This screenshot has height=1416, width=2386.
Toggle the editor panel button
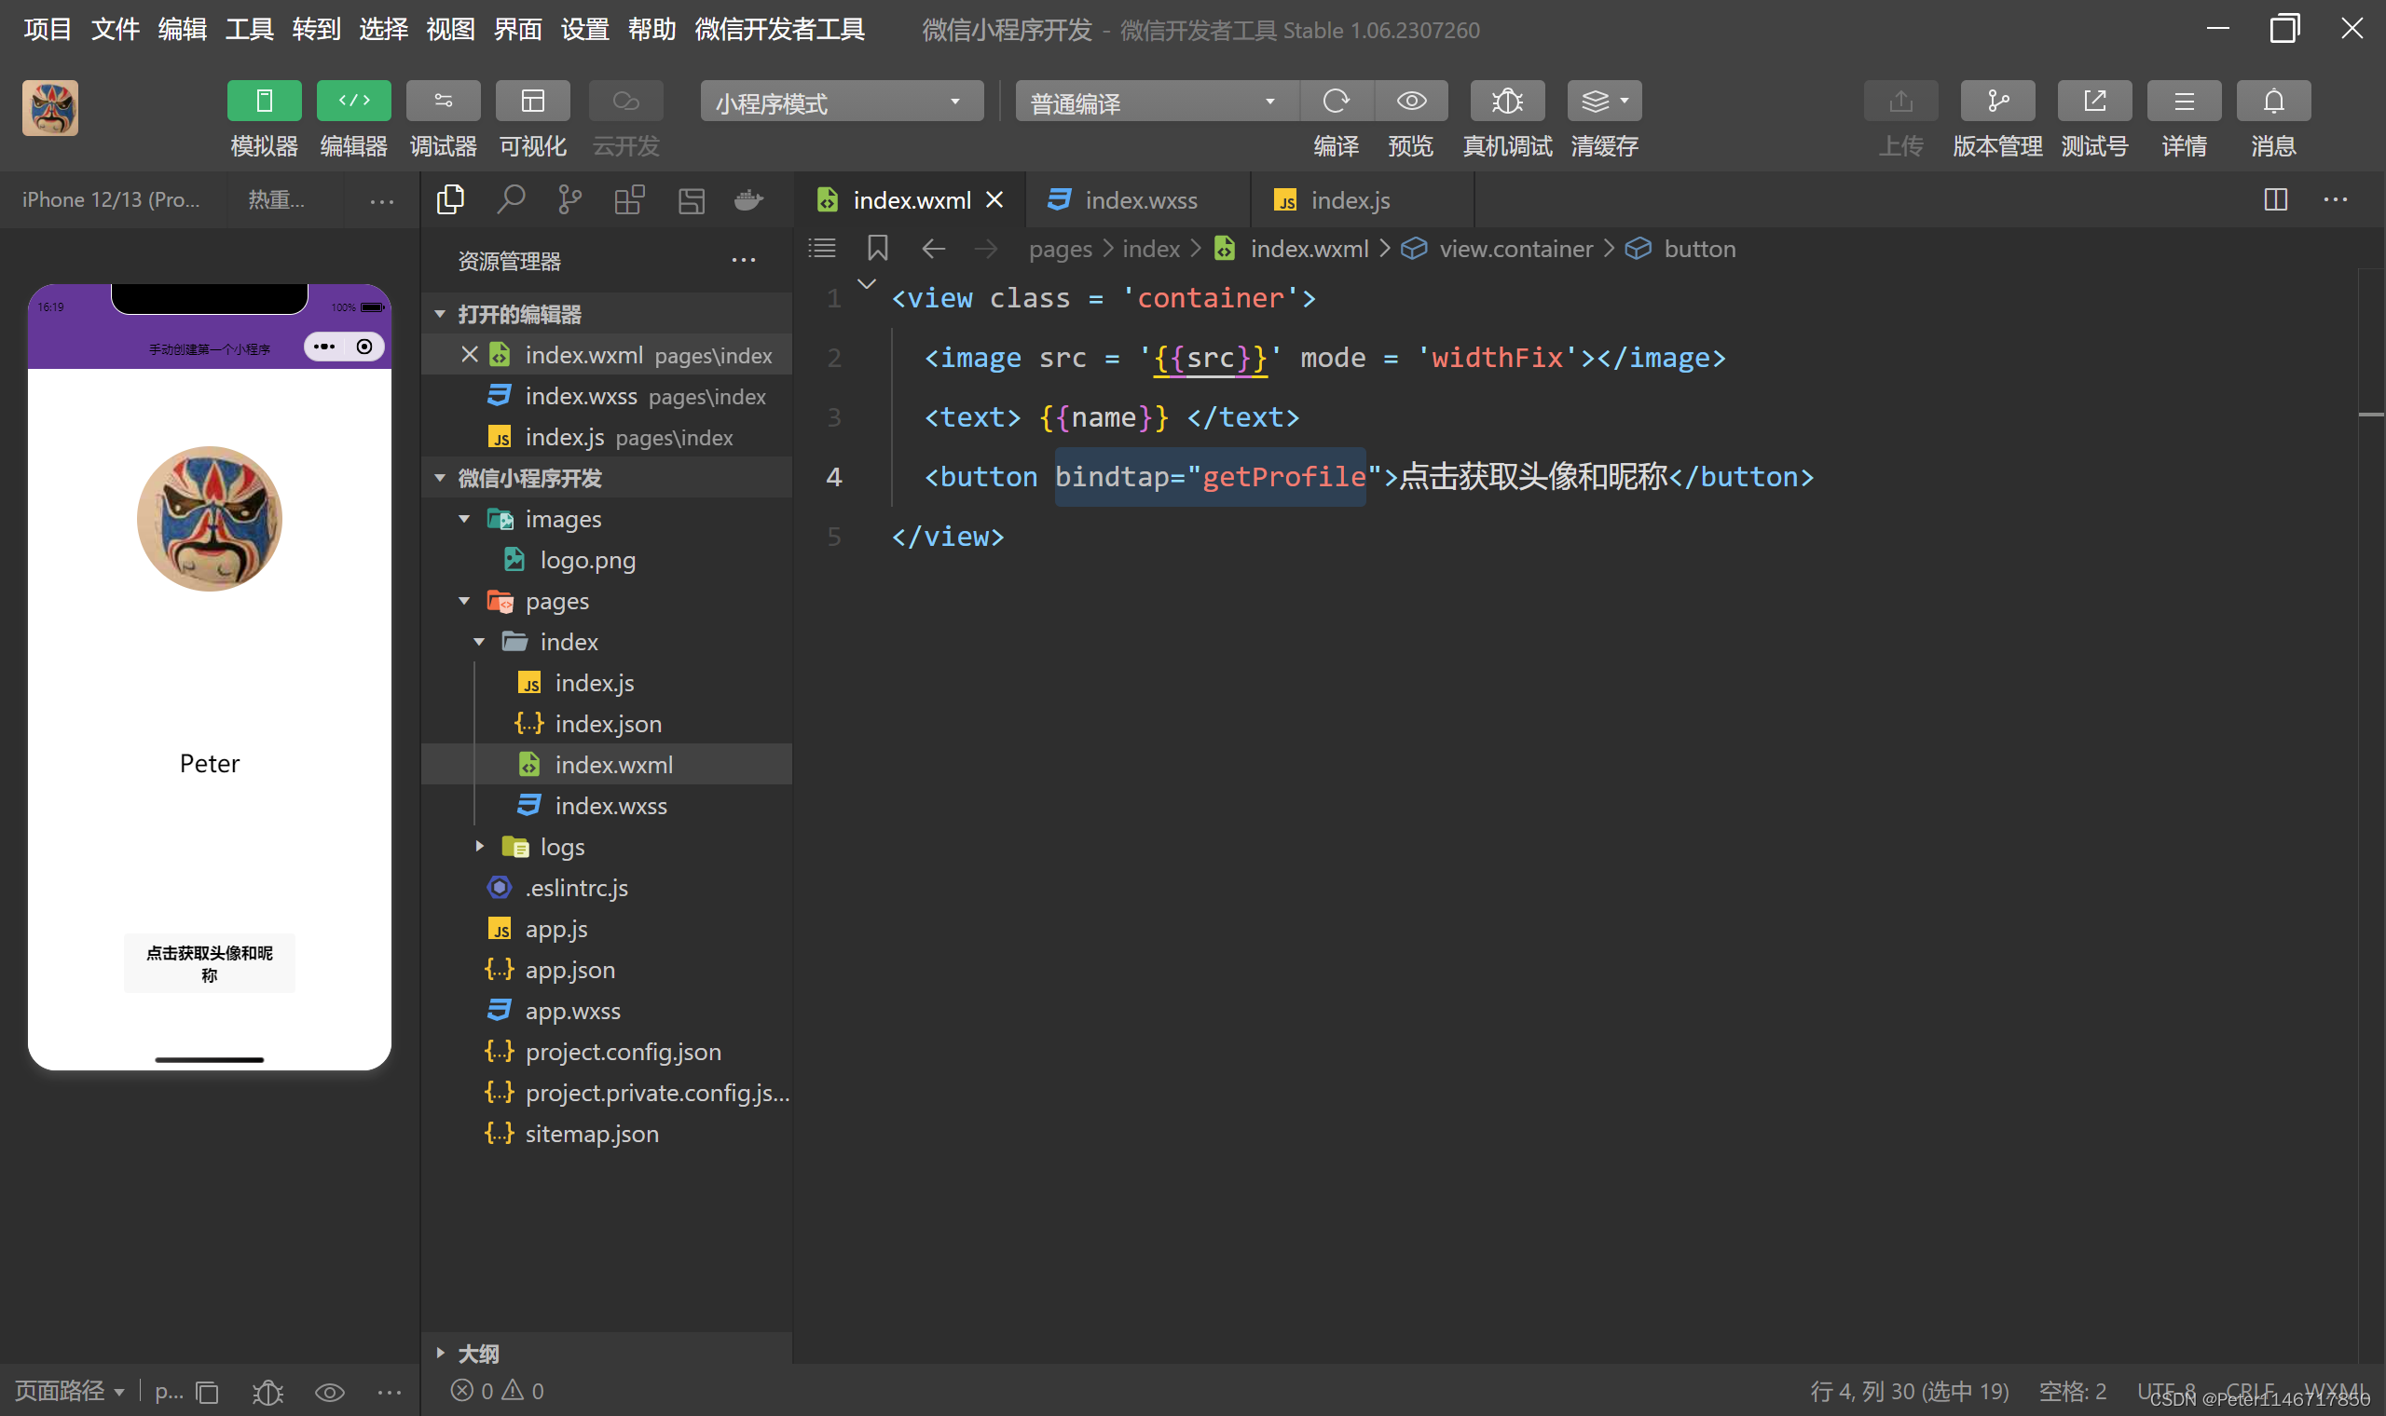(354, 102)
